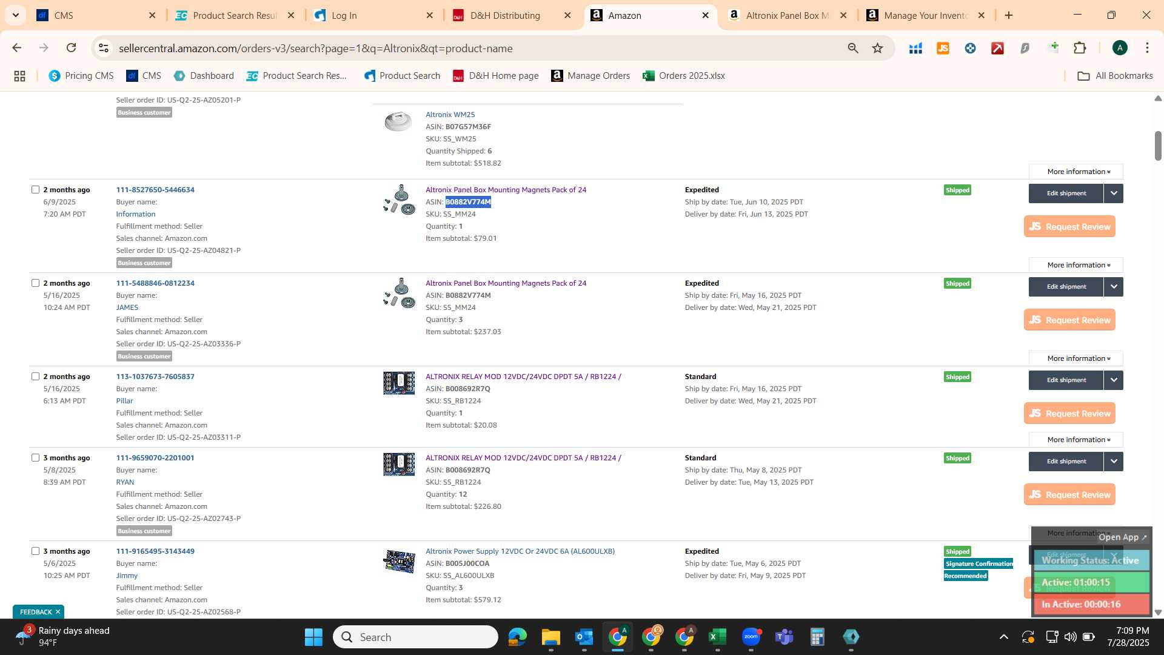Screen dimensions: 1164x655
Task: Open Zoom from the taskbar
Action: 751,637
